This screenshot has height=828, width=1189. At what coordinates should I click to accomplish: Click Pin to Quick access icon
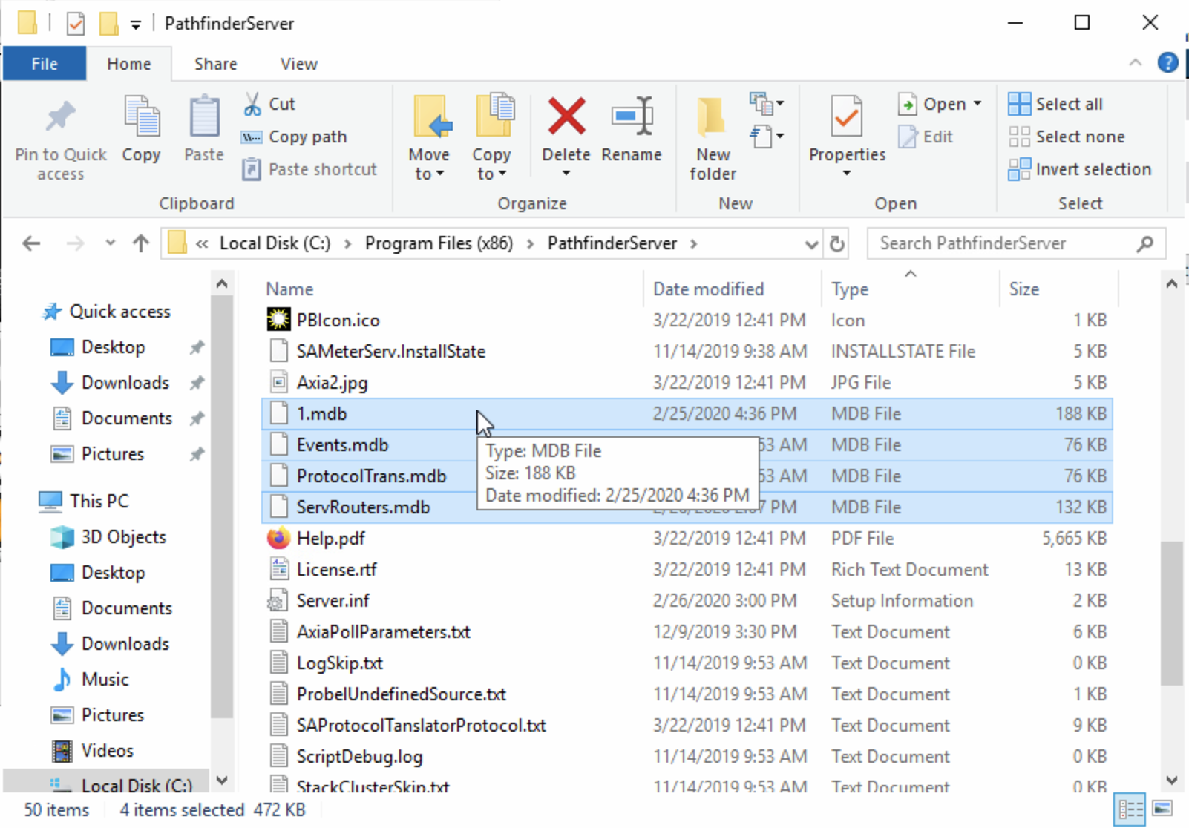[x=61, y=117]
